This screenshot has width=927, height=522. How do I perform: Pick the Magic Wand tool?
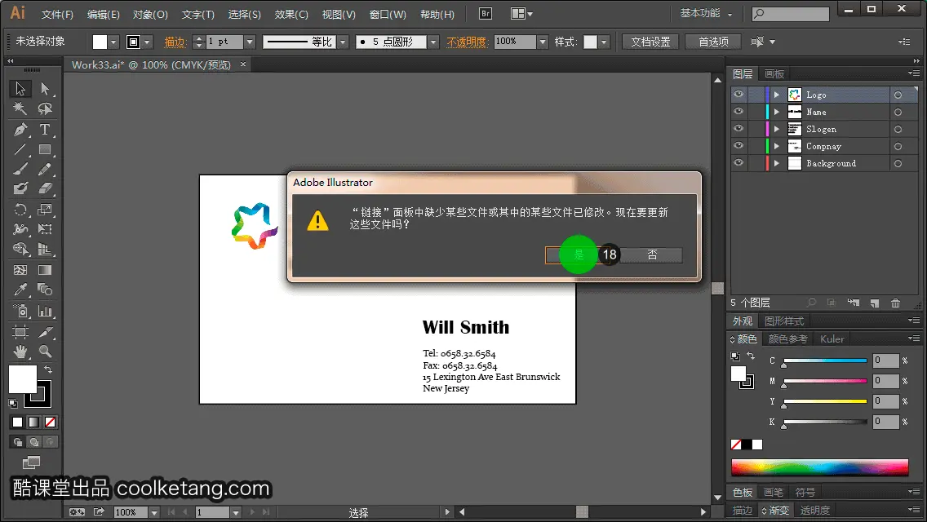pyautogui.click(x=20, y=108)
